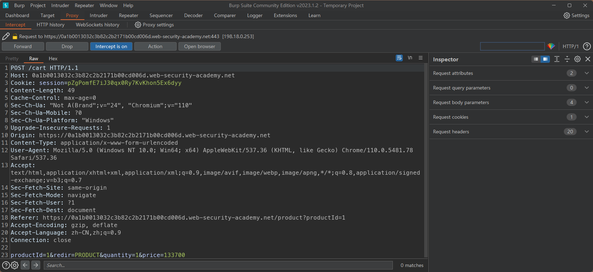Open the Project menu
This screenshot has height=272, width=593.
[x=38, y=5]
